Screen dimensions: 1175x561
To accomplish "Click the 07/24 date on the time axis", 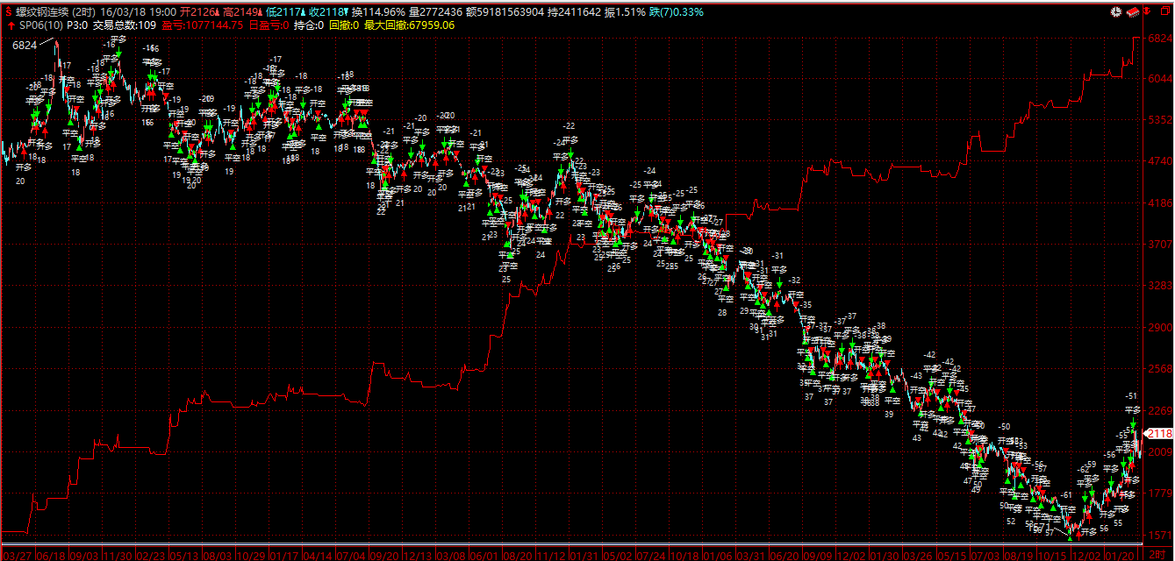I will (x=650, y=555).
